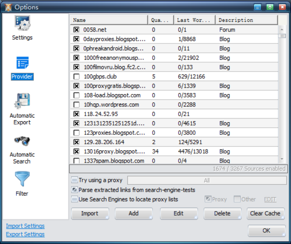The height and width of the screenshot is (244, 291).
Task: Click the Options window app icon
Action: coord(8,7)
